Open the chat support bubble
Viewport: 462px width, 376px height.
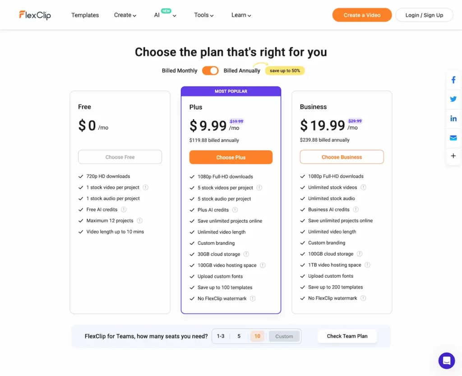446,360
